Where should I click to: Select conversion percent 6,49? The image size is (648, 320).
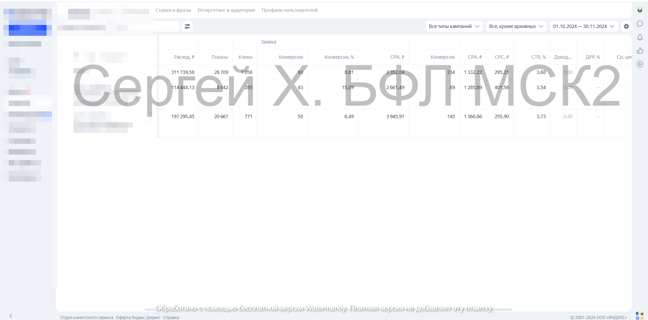click(x=349, y=116)
